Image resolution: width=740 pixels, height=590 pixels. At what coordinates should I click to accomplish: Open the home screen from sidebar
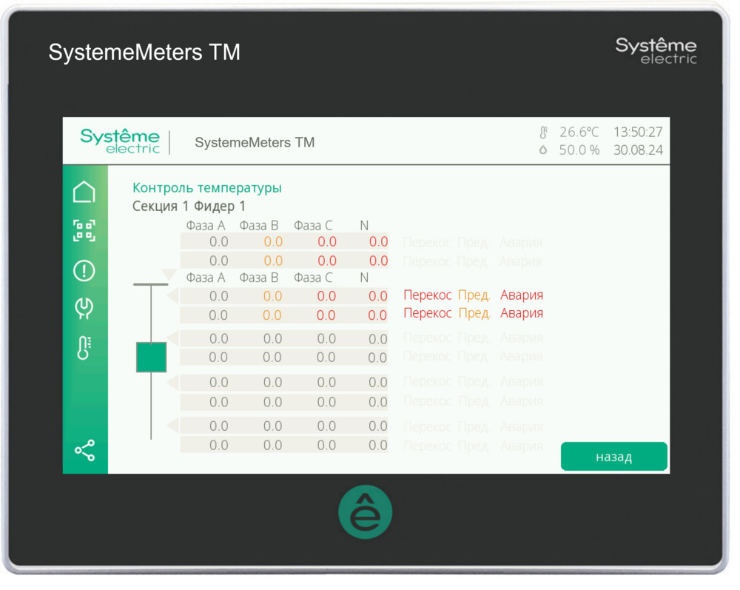click(x=85, y=194)
